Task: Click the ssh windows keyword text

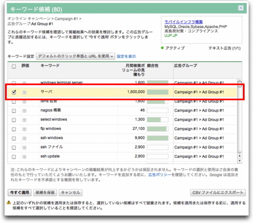Action: (x=52, y=138)
